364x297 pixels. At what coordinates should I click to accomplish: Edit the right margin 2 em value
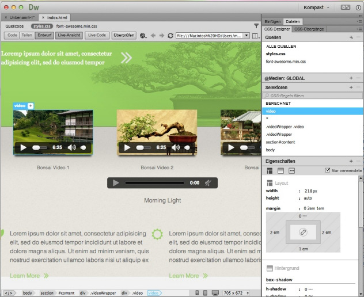pyautogui.click(x=327, y=233)
